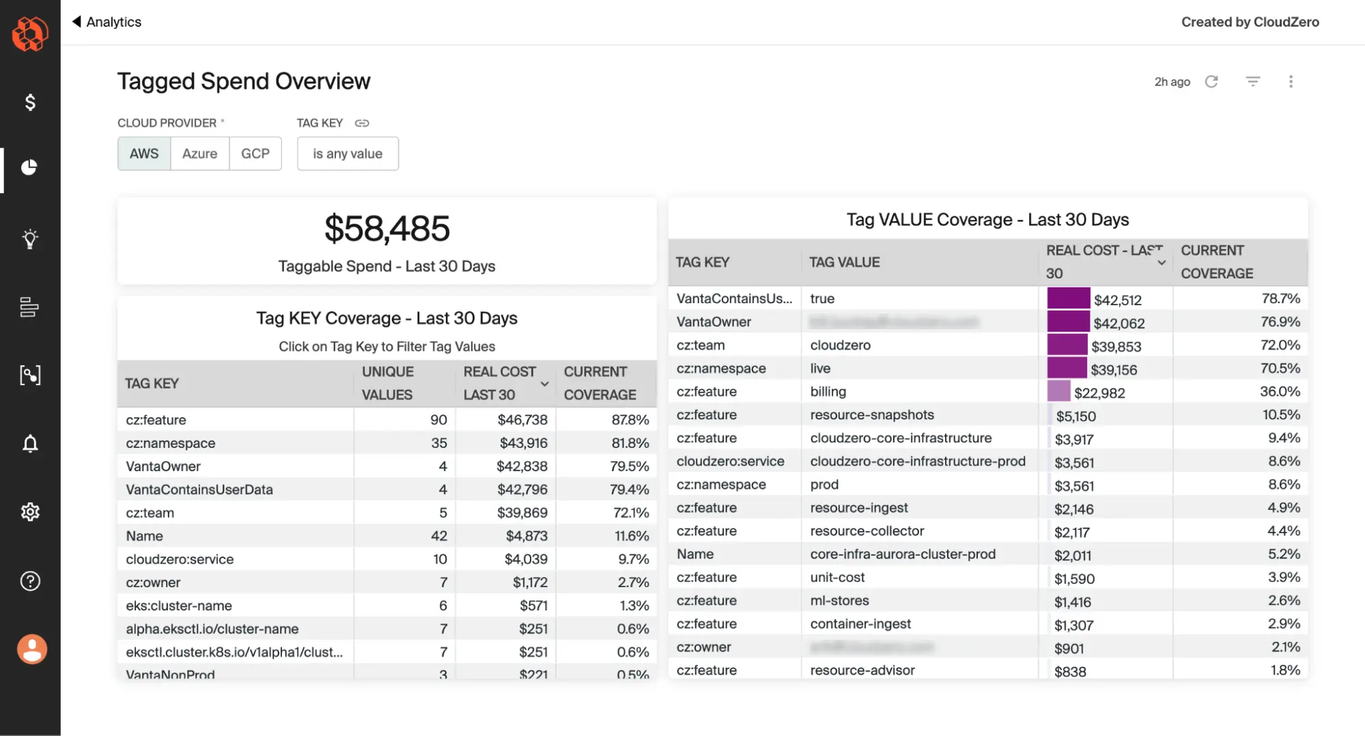Open the dollar sign cost section
This screenshot has height=736, width=1365.
(x=30, y=102)
